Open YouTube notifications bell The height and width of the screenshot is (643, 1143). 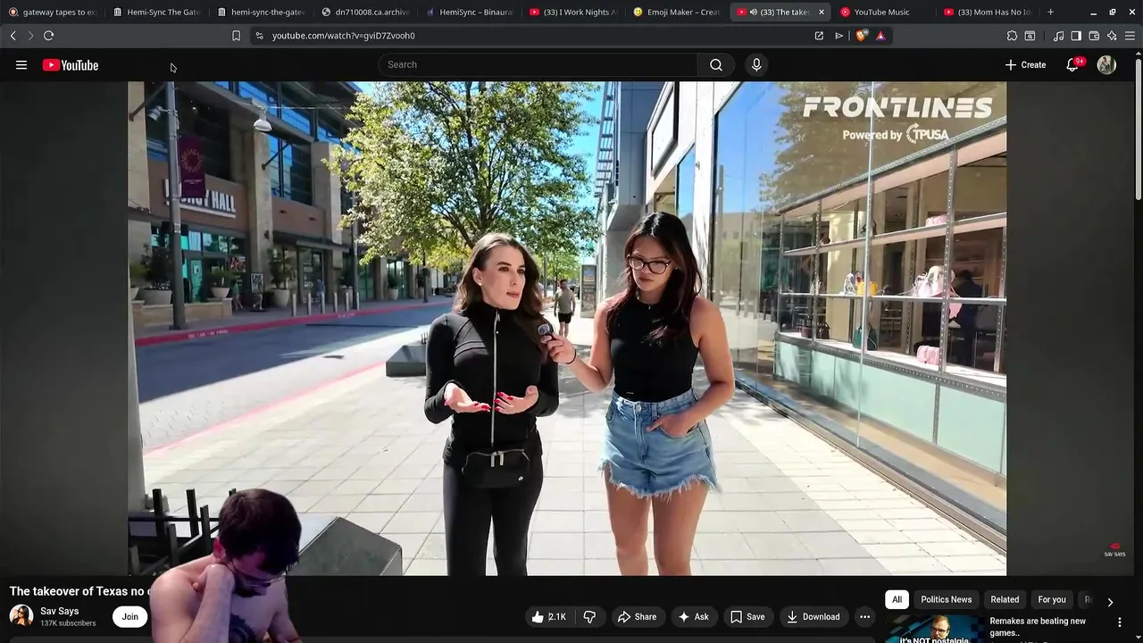[1072, 65]
